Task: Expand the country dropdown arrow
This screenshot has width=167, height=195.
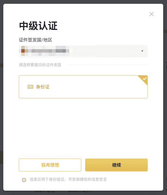Action: (142, 51)
